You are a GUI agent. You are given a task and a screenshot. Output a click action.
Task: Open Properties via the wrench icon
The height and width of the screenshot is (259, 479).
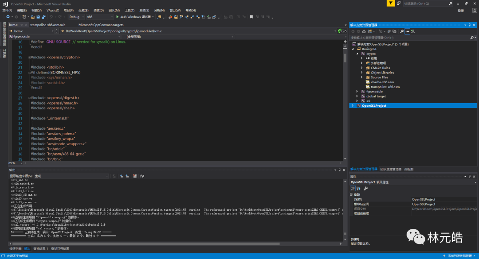pyautogui.click(x=401, y=31)
